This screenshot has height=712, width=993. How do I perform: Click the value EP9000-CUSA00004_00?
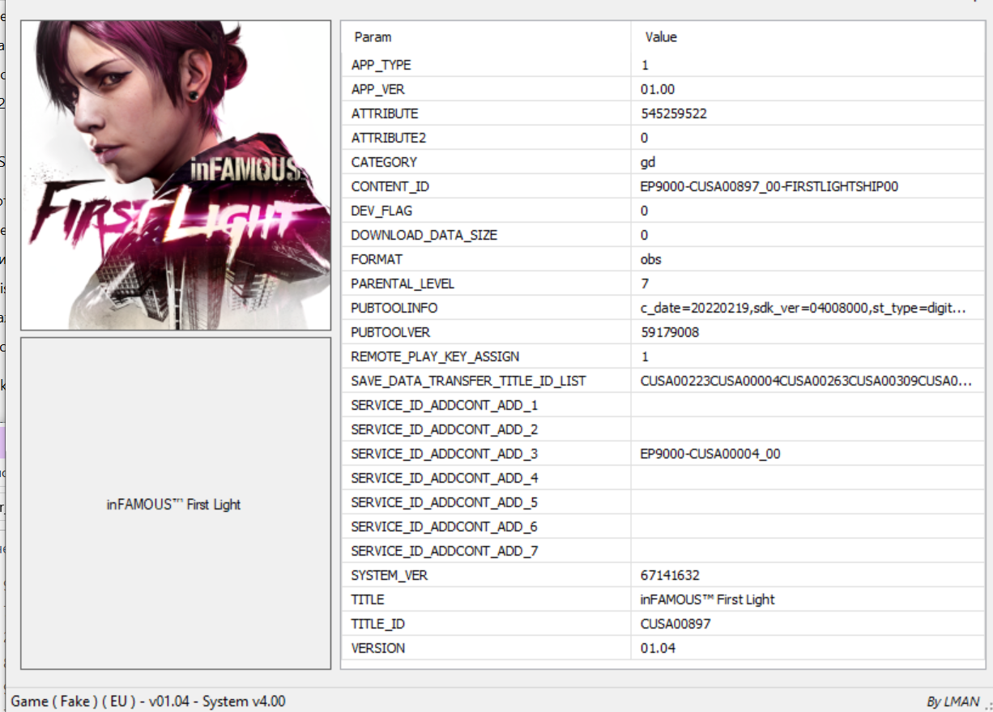pos(710,454)
